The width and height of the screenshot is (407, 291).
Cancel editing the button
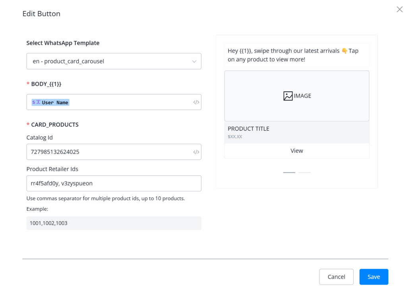pyautogui.click(x=336, y=277)
